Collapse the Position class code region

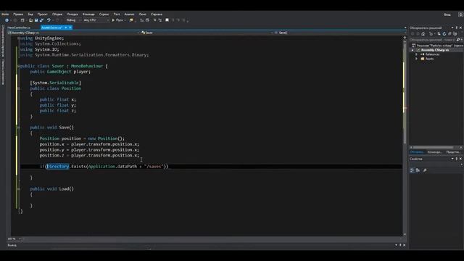(x=19, y=88)
